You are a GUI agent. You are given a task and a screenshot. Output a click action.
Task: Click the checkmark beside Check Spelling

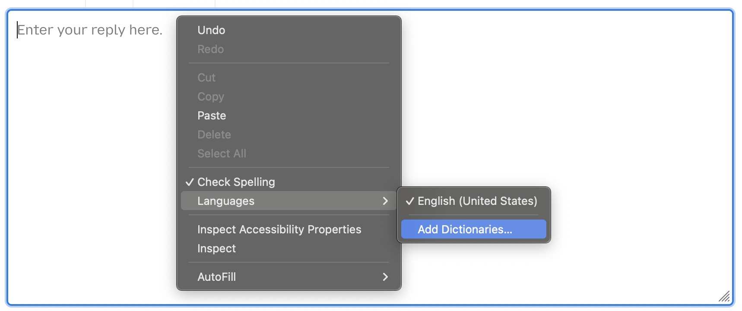[x=190, y=182]
